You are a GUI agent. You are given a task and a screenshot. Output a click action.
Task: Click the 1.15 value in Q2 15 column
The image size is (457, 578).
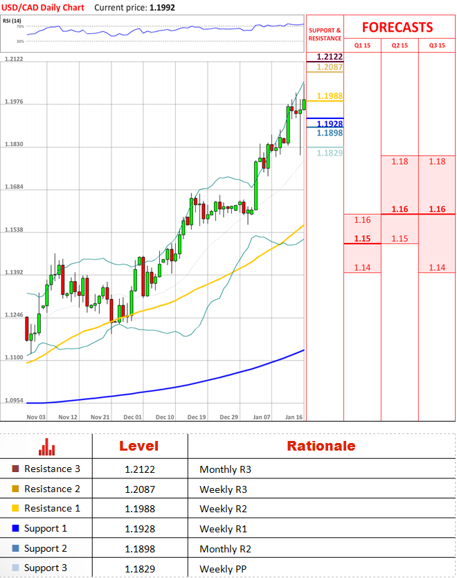[x=400, y=239]
